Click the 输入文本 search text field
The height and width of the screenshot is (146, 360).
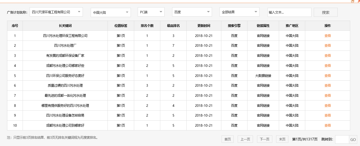[x=289, y=12]
